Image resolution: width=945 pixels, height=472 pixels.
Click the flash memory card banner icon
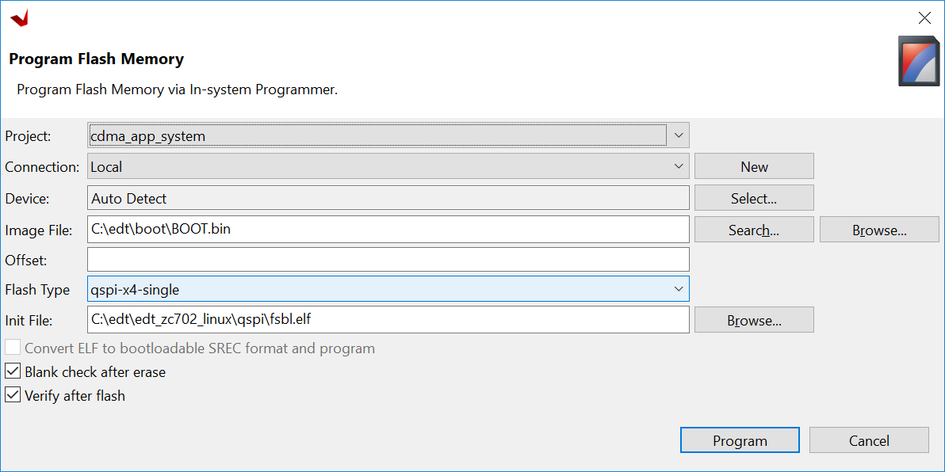[918, 61]
